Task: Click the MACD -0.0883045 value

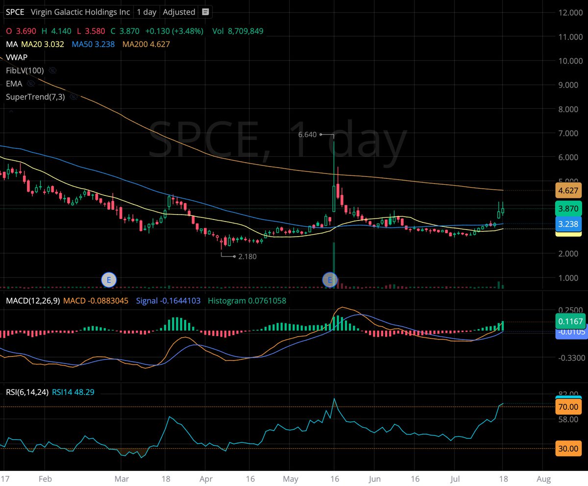Action: pos(96,301)
